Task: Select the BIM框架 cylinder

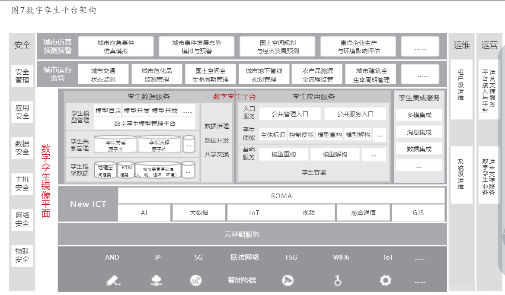Action: click(126, 170)
